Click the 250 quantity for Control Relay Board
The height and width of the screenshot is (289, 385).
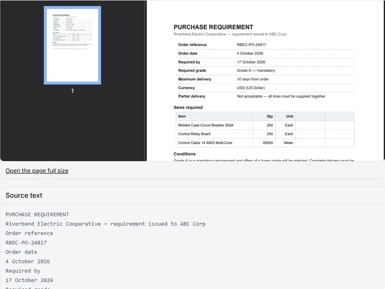click(270, 134)
